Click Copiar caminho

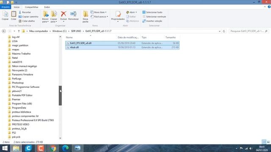coord(28,17)
